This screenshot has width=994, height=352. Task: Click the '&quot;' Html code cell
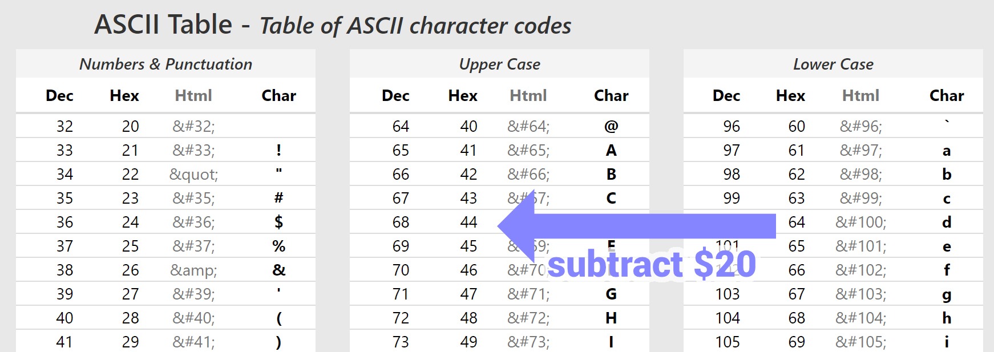point(193,174)
